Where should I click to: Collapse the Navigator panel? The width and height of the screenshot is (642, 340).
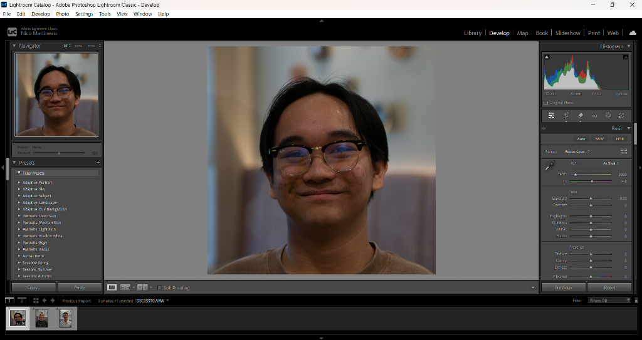[14, 46]
